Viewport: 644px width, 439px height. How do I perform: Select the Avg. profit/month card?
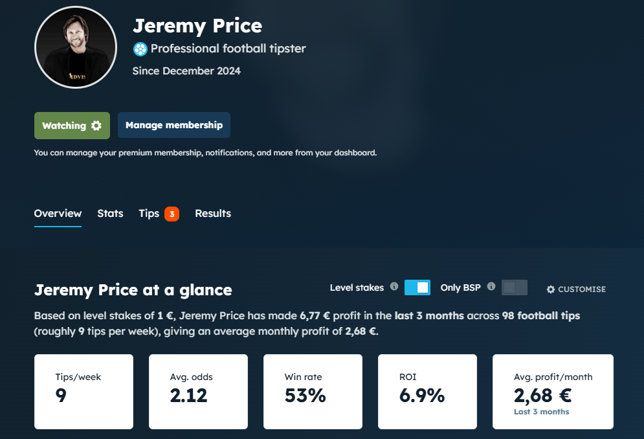(x=553, y=391)
